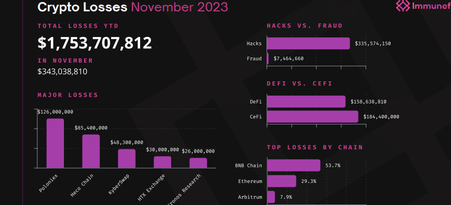Select the Top Losses by Chain heading
Screen dimensions: 451x205
pyautogui.click(x=315, y=147)
